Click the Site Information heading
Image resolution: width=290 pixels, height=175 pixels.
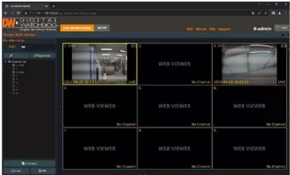coord(14,40)
